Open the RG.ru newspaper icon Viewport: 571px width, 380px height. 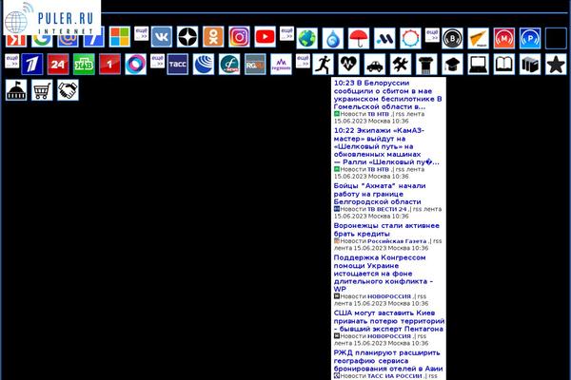(x=255, y=65)
